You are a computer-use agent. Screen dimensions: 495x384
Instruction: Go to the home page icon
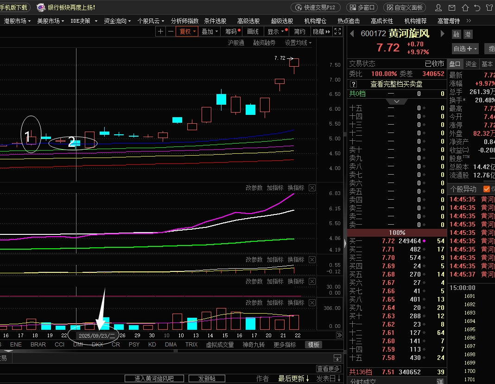pyautogui.click(x=465, y=7)
